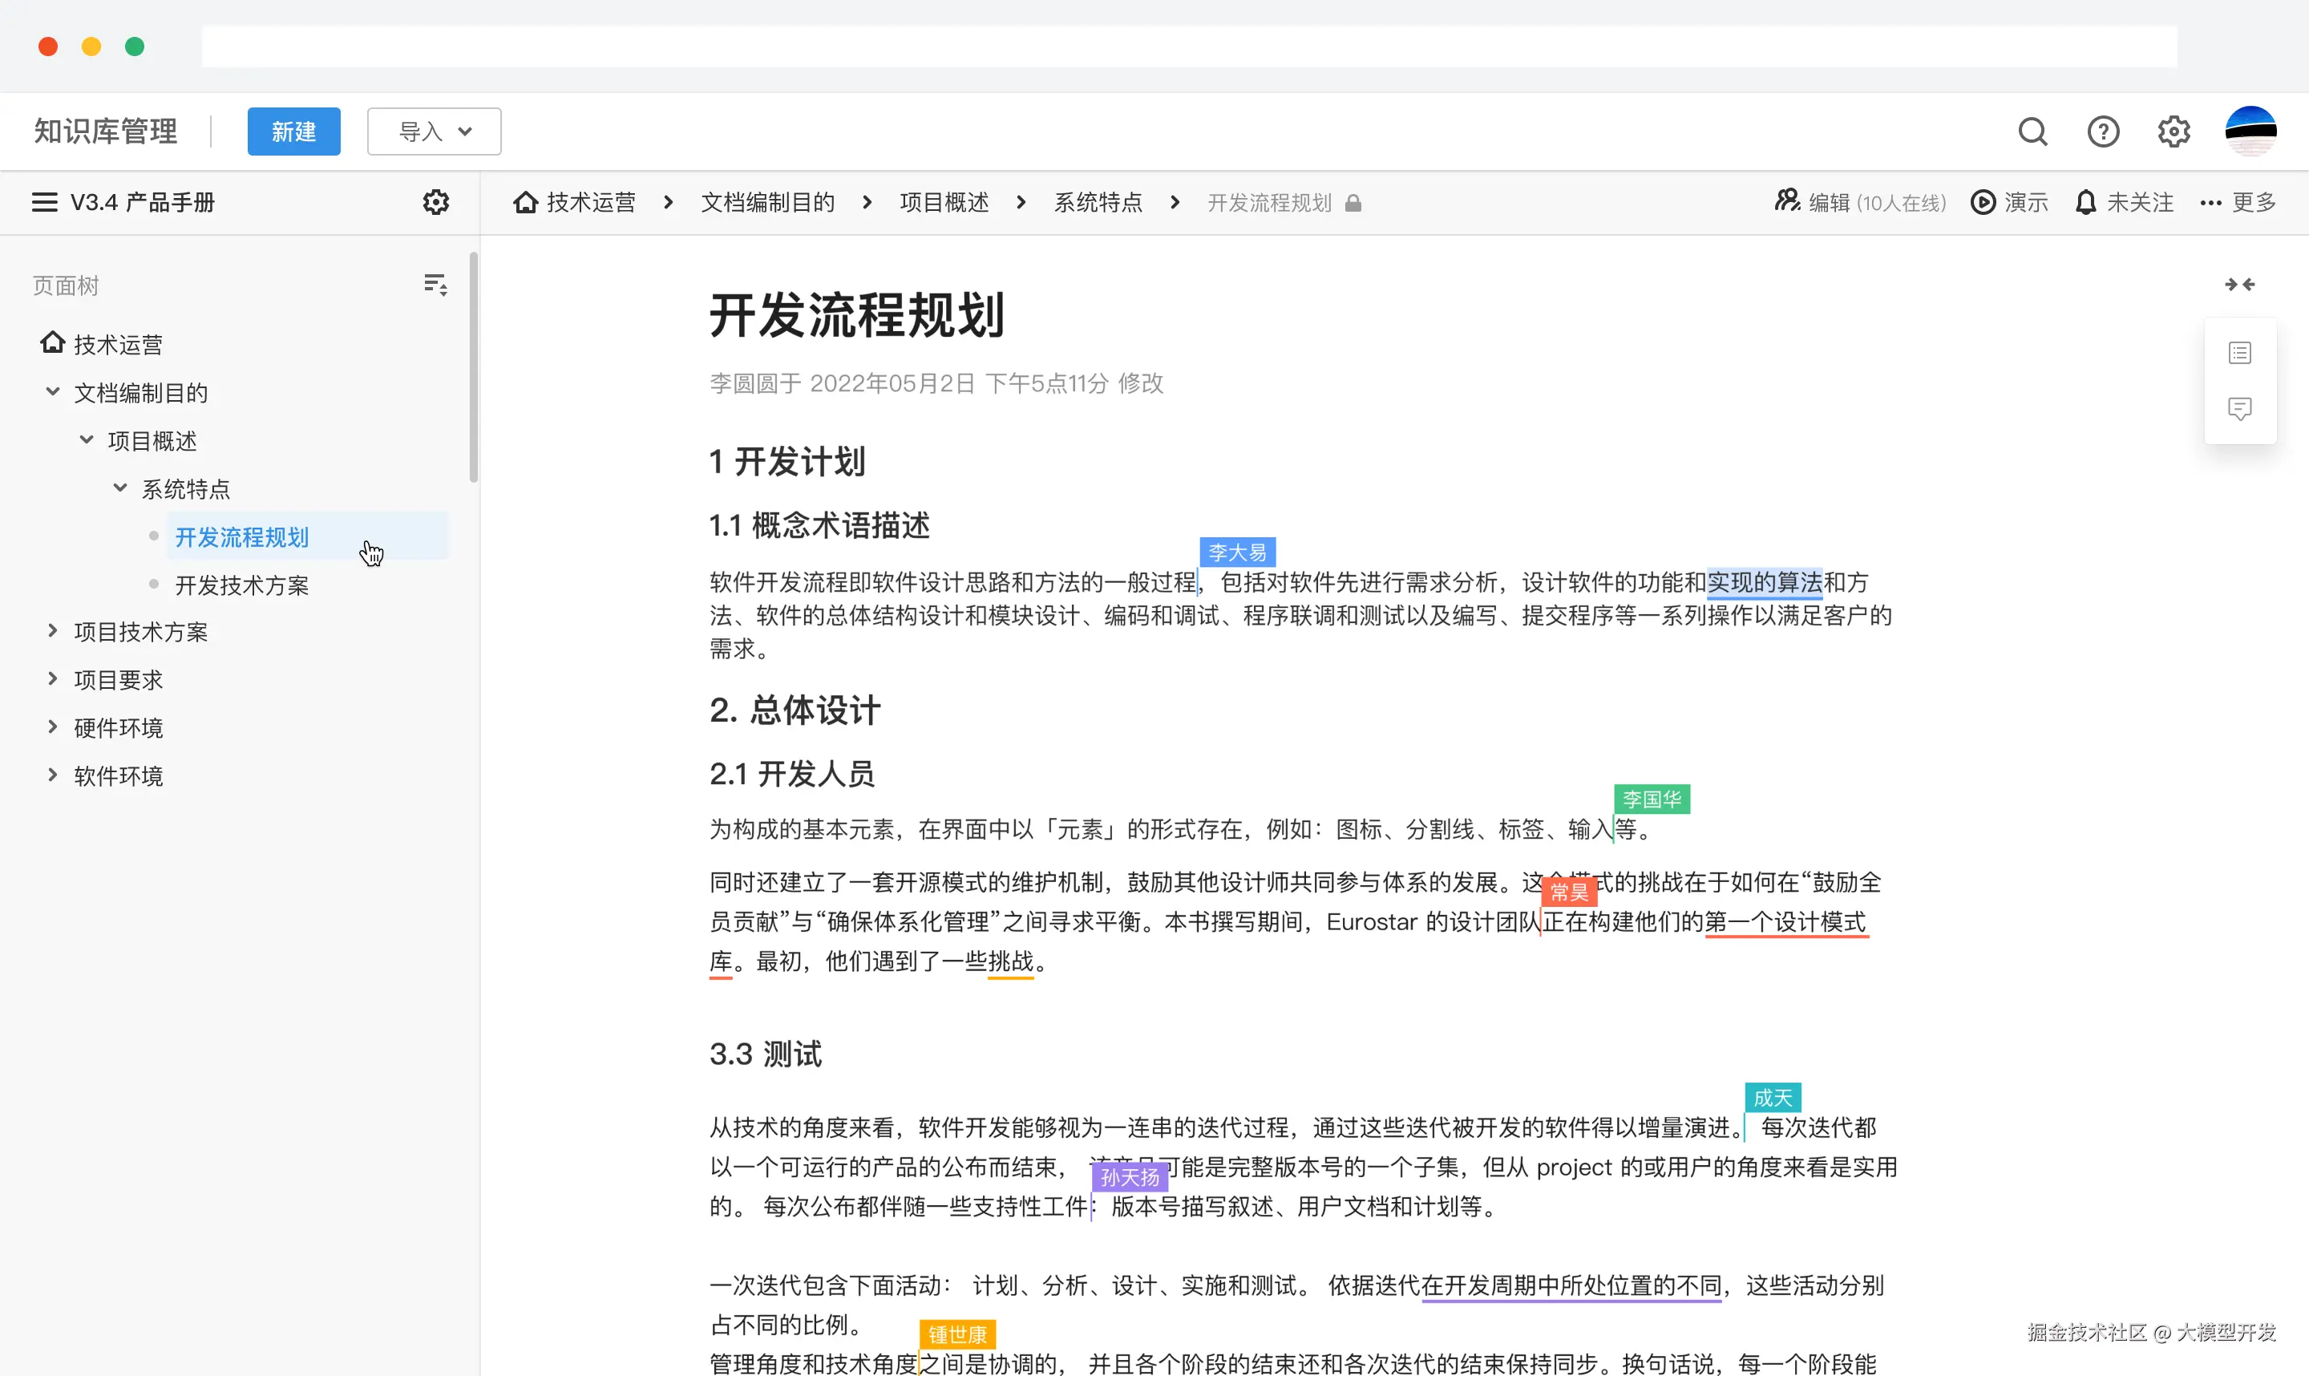Image resolution: width=2309 pixels, height=1376 pixels.
Task: Open the document outline panel icon
Action: [2240, 351]
